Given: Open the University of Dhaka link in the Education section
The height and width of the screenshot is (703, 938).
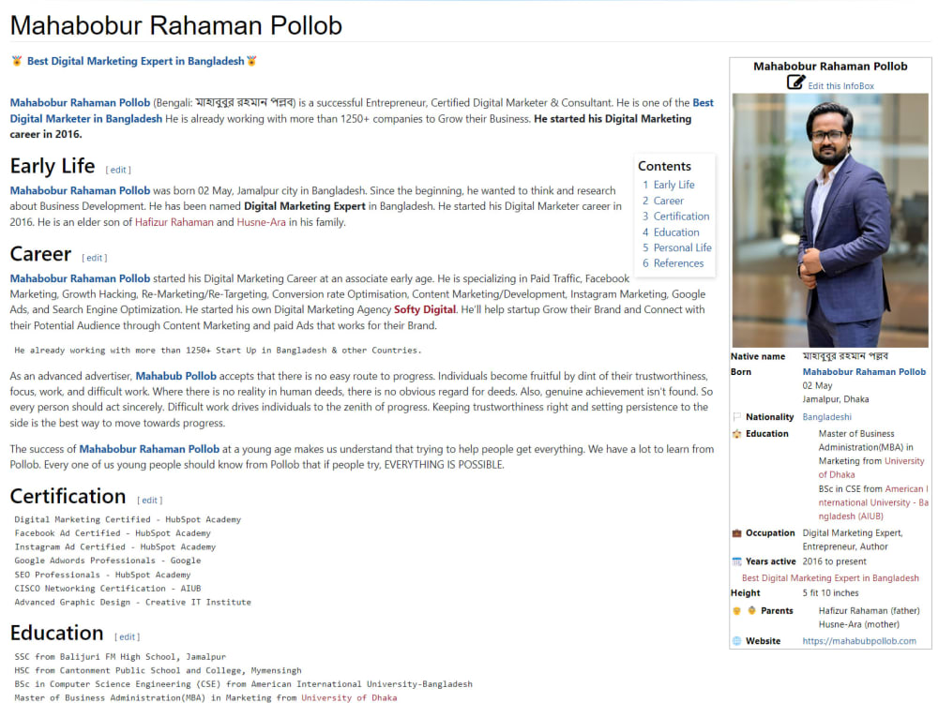Looking at the screenshot, I should click(349, 697).
